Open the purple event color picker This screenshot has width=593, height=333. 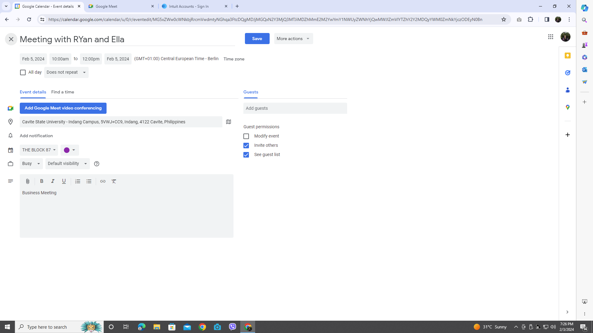coord(69,150)
